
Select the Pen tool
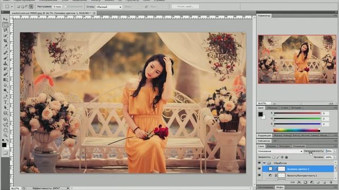tap(5, 97)
